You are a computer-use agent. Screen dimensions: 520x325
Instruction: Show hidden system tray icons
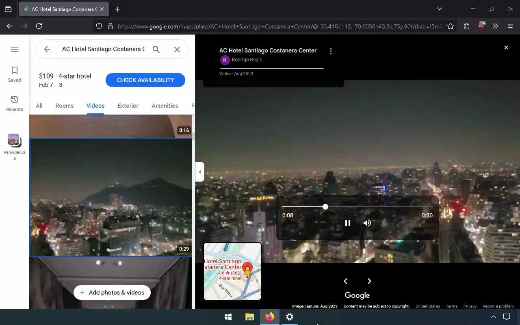coord(493,317)
